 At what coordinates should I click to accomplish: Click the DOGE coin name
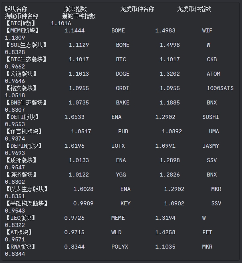click(123, 74)
